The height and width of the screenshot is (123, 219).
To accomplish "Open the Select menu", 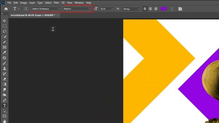I will pyautogui.click(x=48, y=3).
